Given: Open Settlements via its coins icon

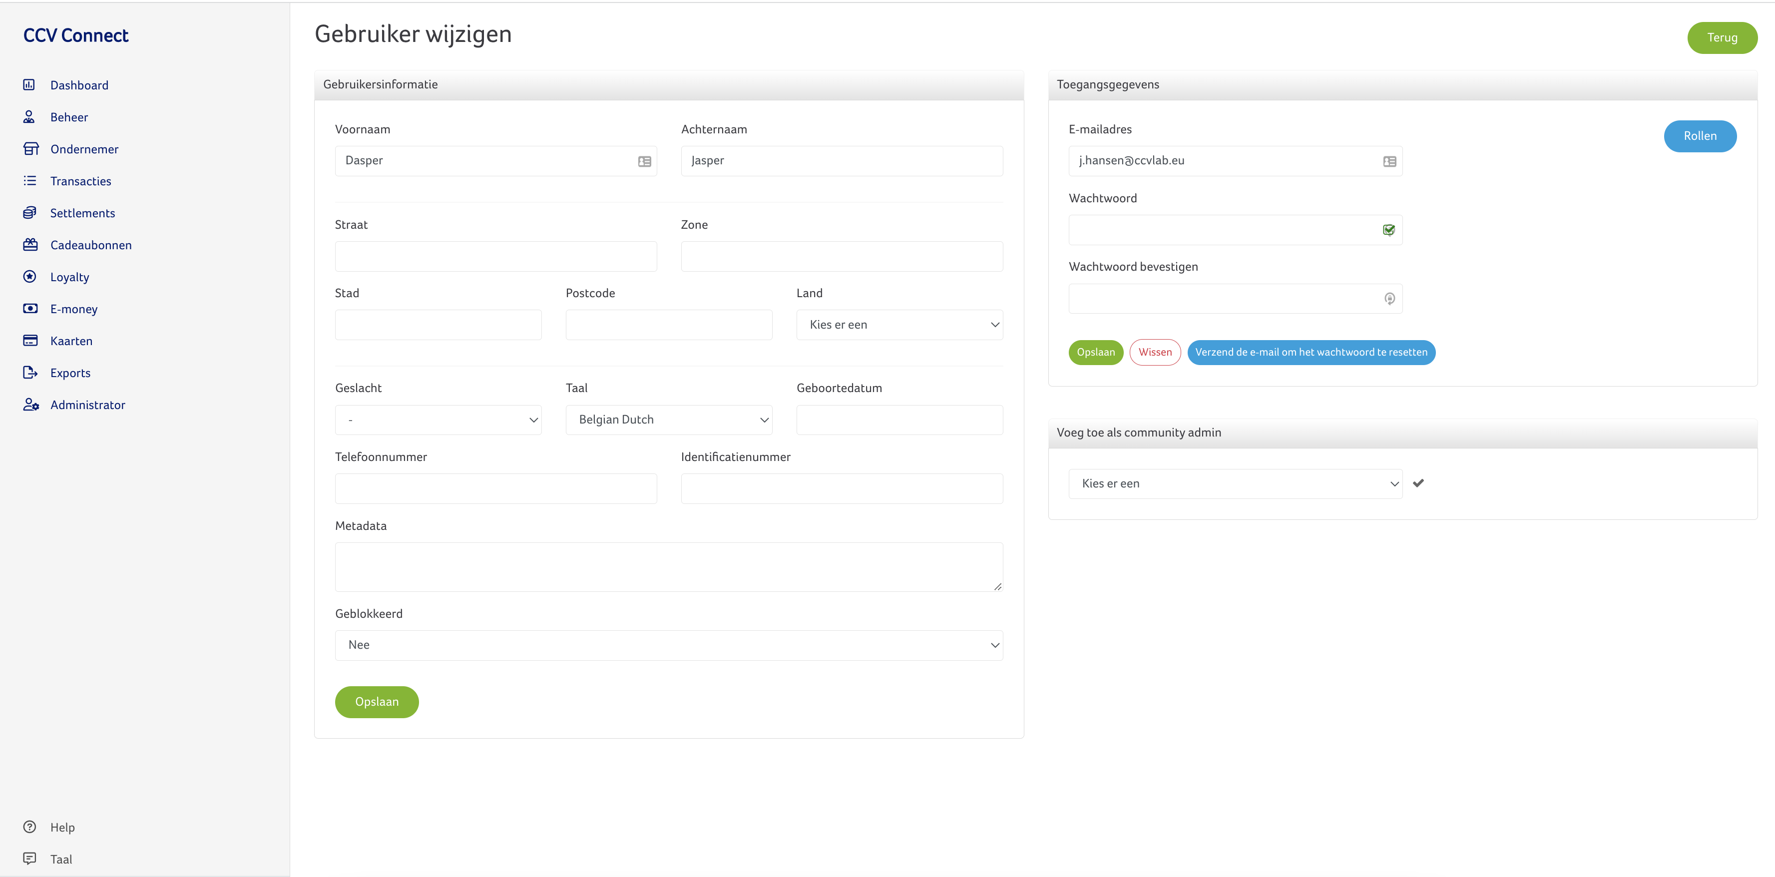Looking at the screenshot, I should coord(29,213).
